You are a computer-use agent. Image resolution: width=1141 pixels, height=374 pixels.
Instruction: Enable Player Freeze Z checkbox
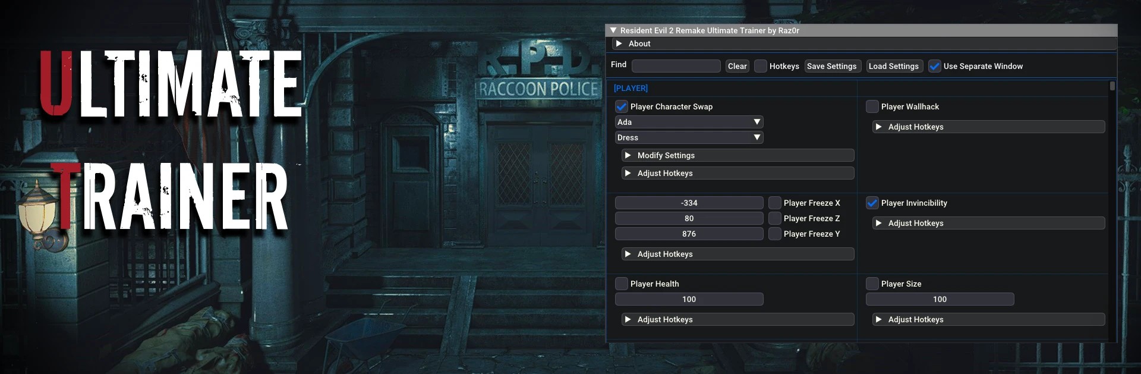point(775,218)
